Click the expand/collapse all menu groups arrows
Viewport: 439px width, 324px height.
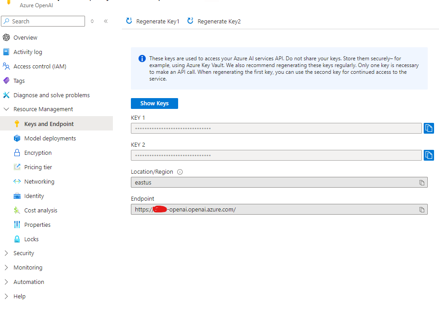pos(92,21)
